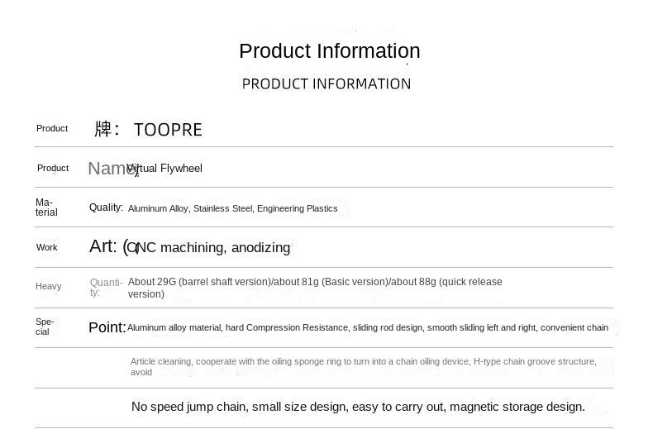Screen dimensions: 653x434
Task: Select the No speed jump chain sentence
Action: click(358, 407)
